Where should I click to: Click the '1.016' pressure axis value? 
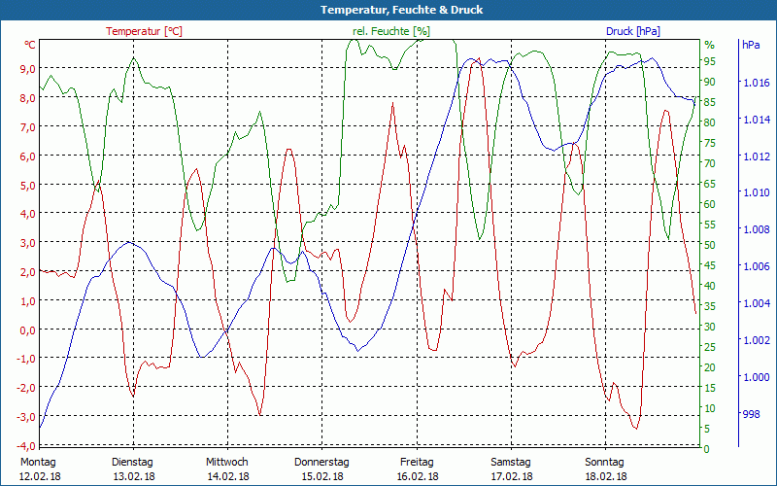pyautogui.click(x=756, y=84)
